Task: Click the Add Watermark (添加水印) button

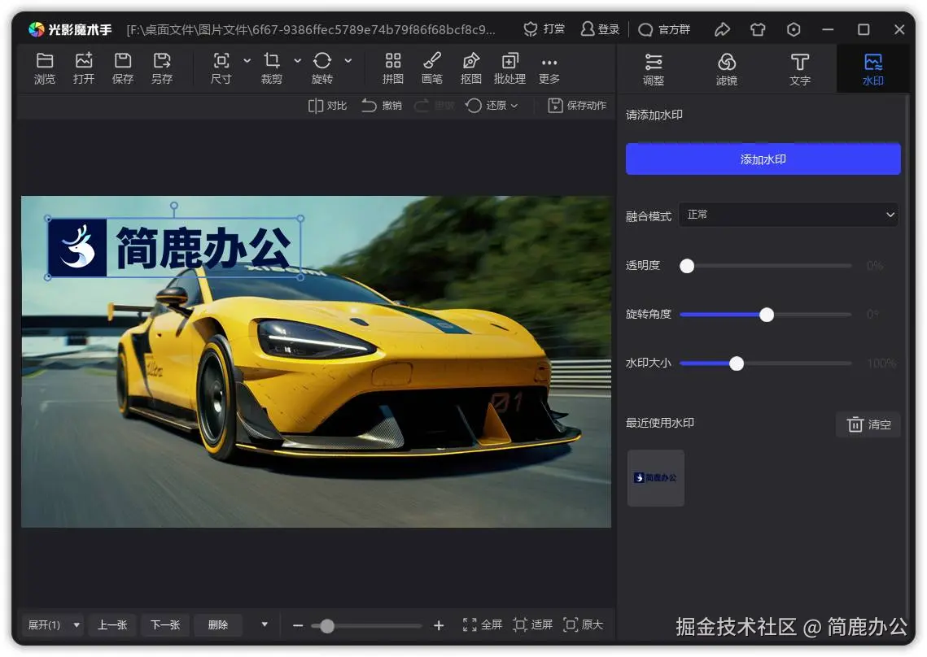Action: (x=763, y=159)
